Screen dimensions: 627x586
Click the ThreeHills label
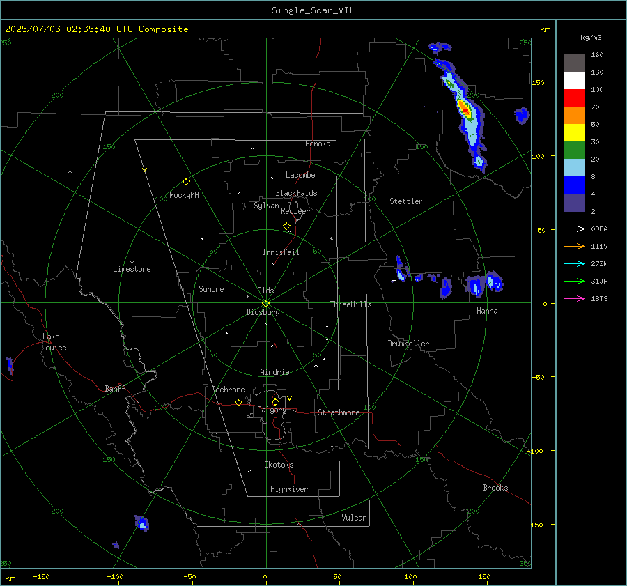tap(350, 304)
